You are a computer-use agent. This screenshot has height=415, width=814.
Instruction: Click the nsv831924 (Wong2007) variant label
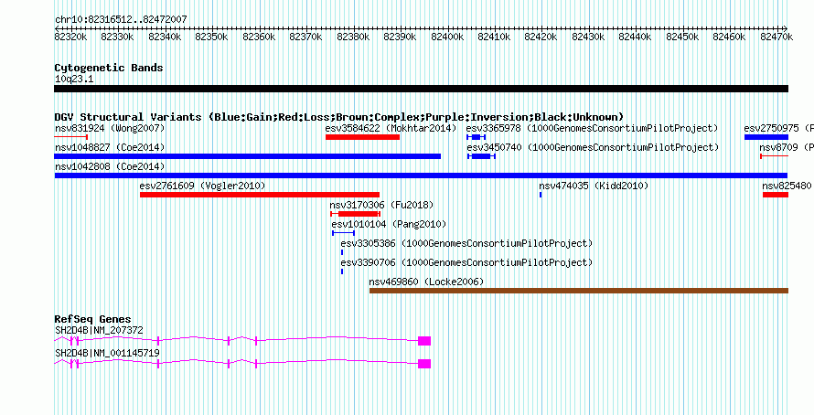point(110,128)
